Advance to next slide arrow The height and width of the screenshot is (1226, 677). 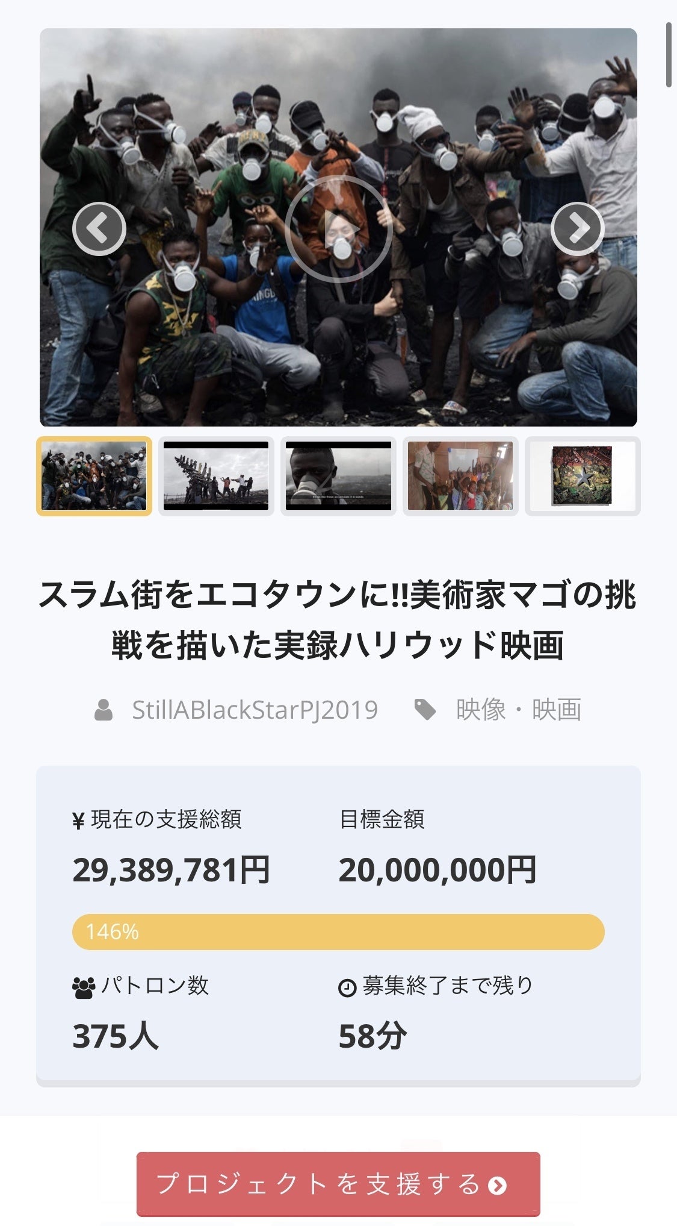click(x=578, y=229)
